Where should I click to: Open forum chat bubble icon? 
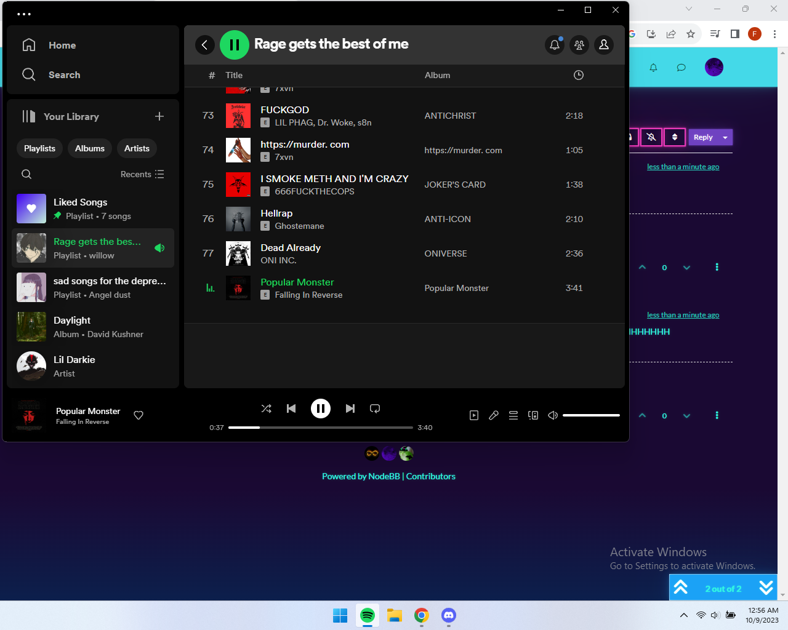click(x=681, y=68)
